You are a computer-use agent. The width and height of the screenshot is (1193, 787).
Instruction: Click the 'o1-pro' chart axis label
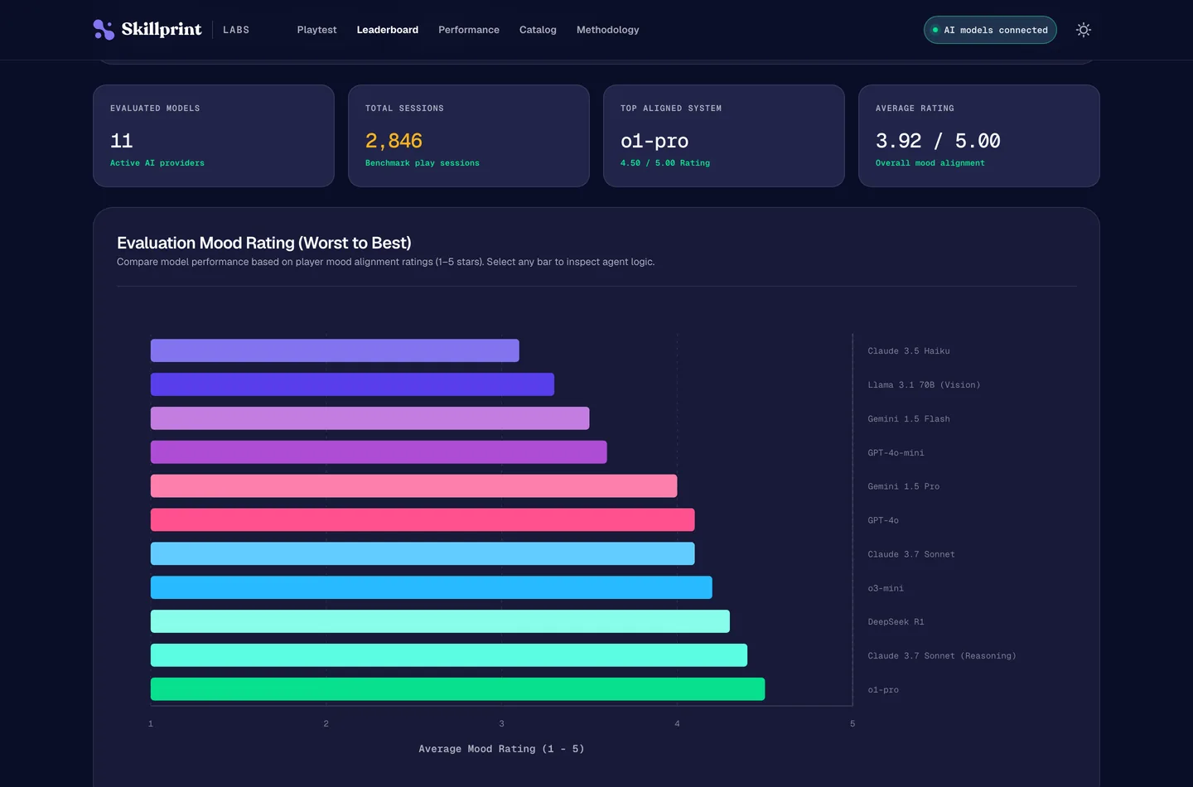pos(883,690)
